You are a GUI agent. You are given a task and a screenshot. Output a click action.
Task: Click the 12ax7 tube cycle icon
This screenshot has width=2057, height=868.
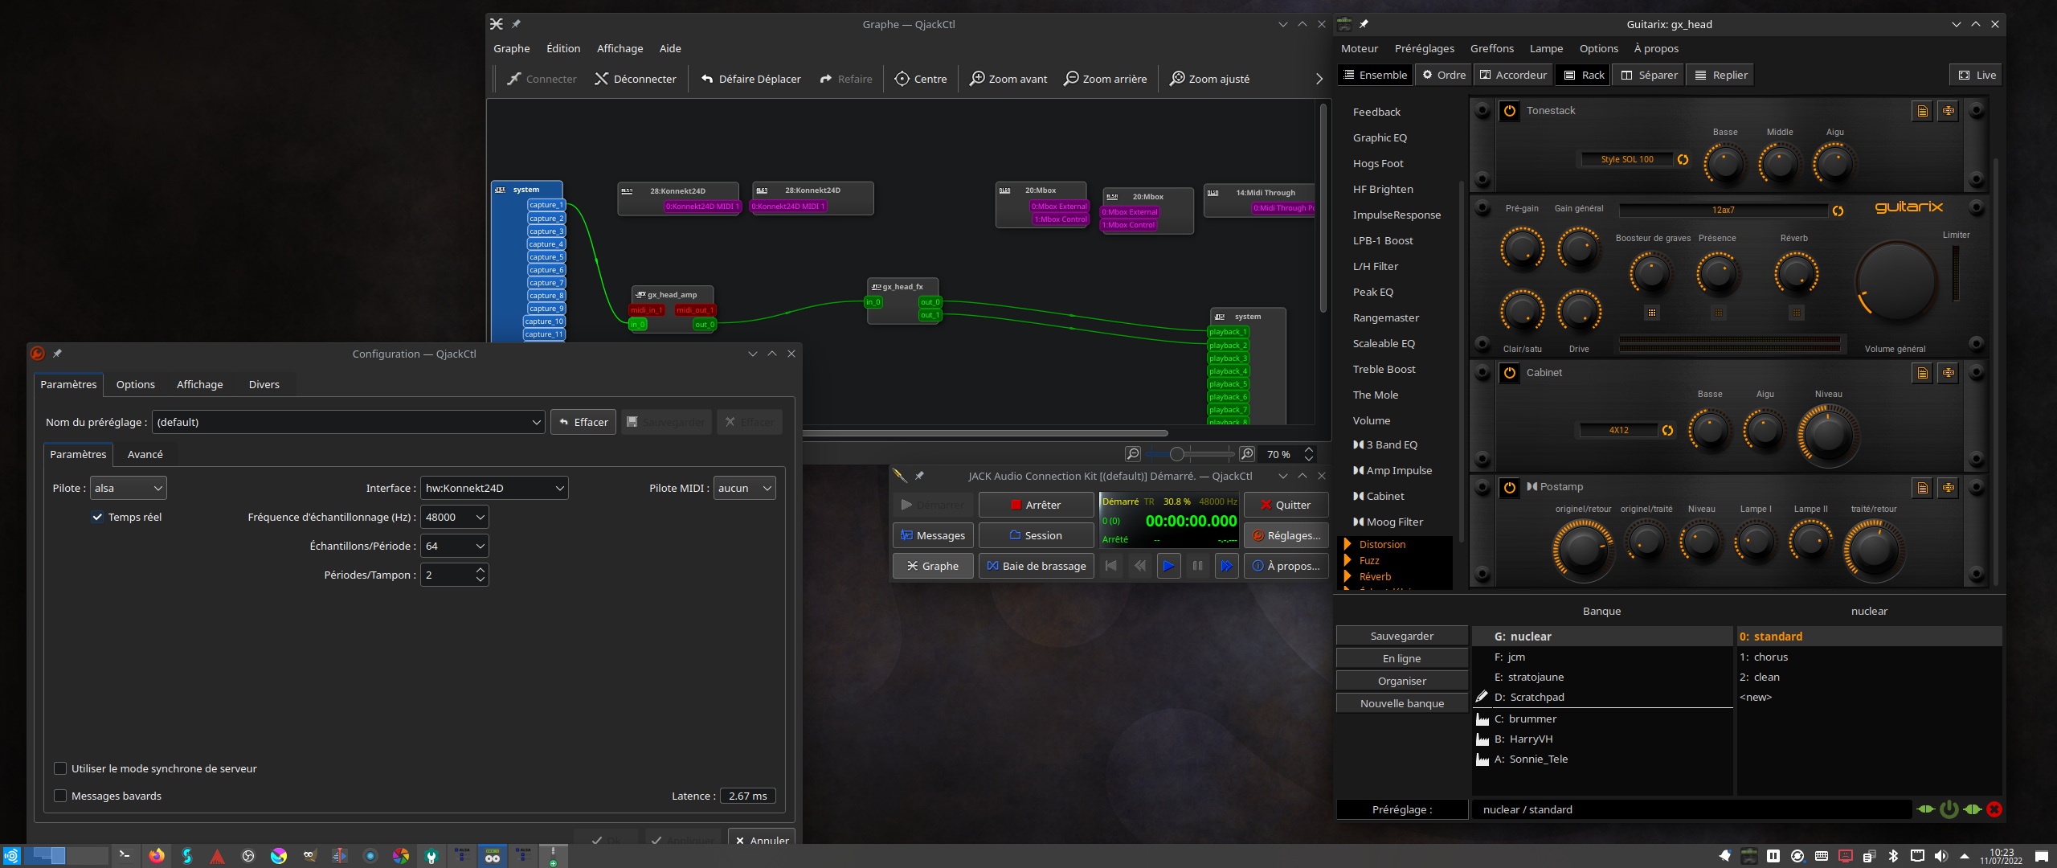pyautogui.click(x=1838, y=211)
